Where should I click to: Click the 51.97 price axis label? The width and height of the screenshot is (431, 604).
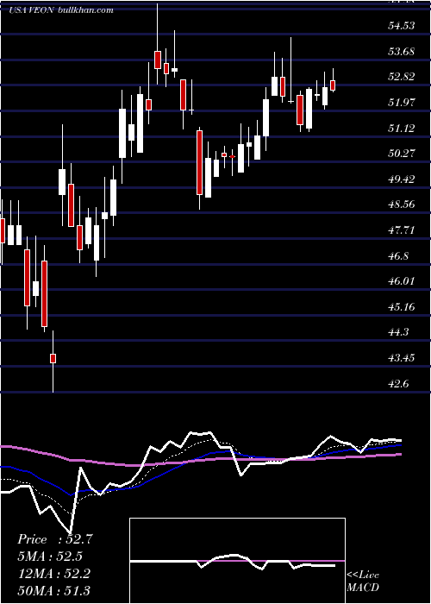point(402,103)
